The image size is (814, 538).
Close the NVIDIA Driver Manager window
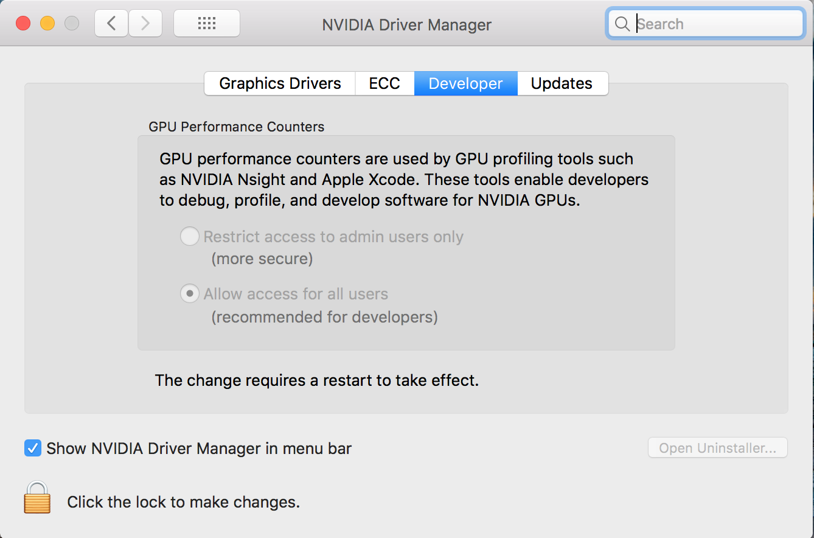tap(23, 24)
